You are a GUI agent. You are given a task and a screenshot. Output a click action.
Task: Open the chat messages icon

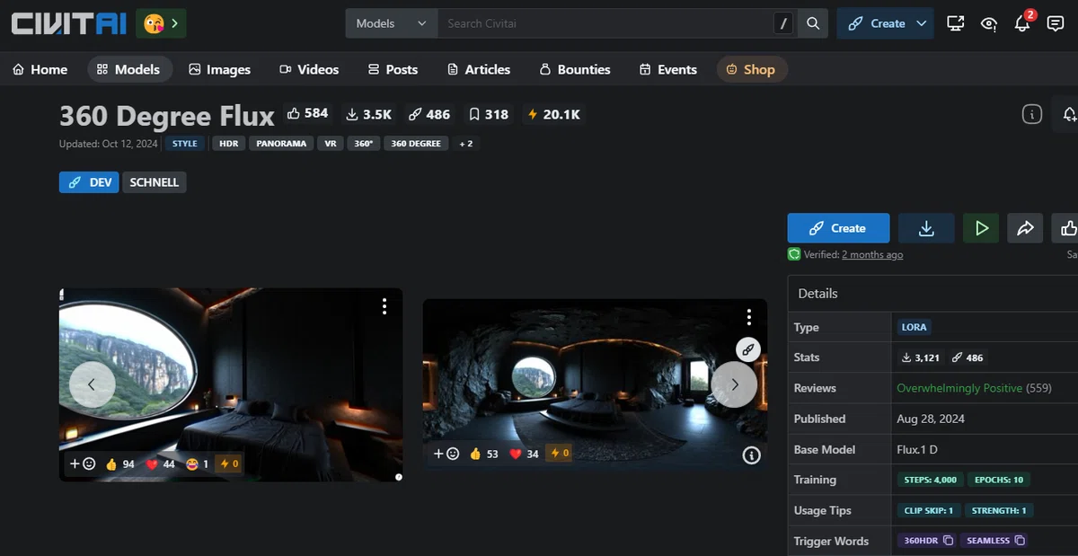pos(1056,23)
